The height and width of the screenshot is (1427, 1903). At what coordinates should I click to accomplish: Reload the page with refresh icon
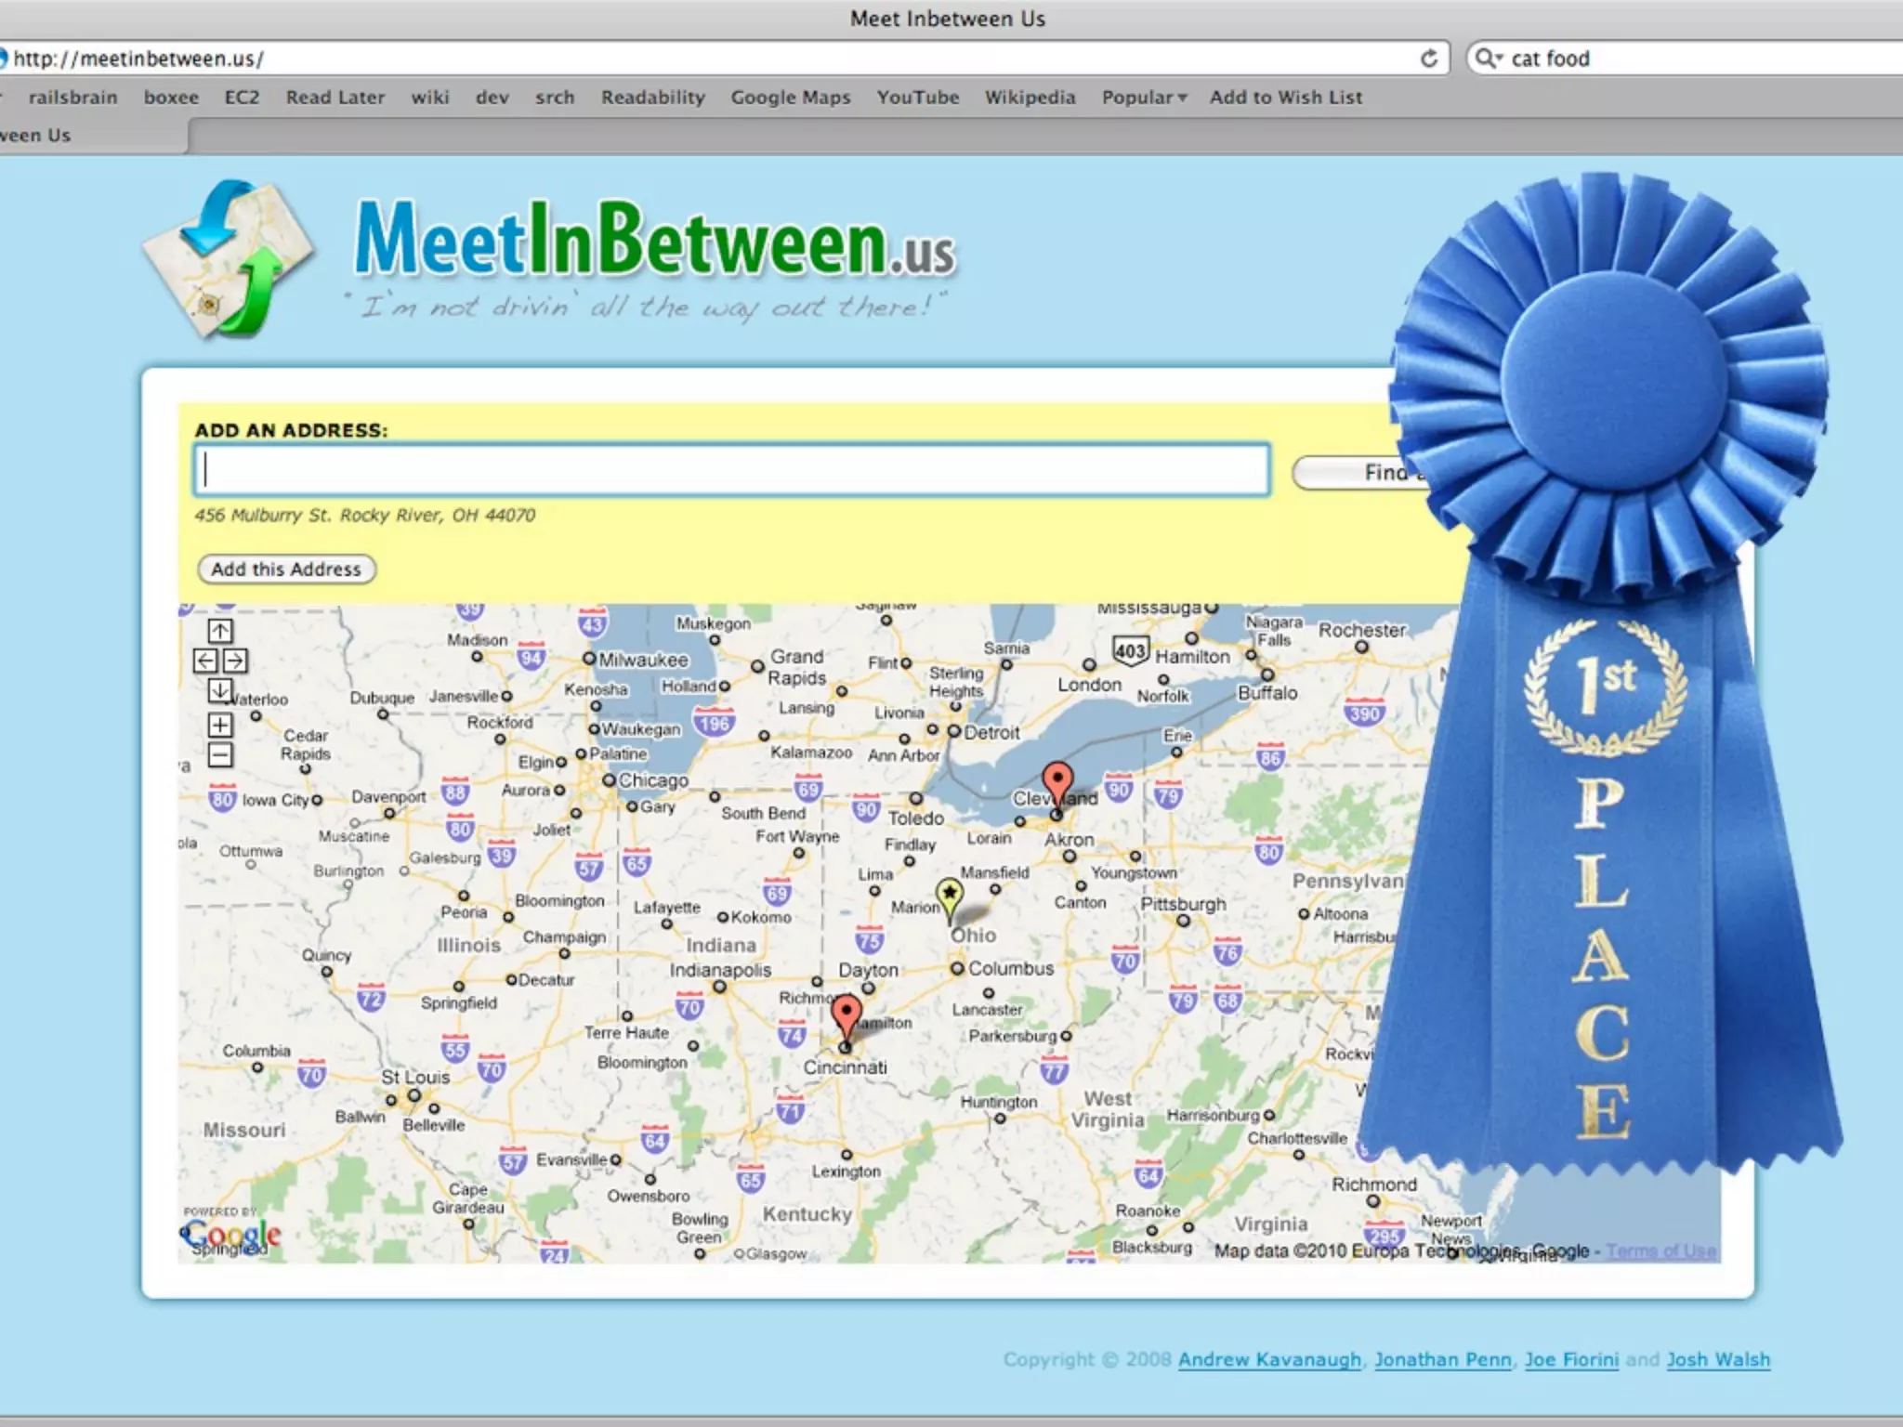(1429, 59)
